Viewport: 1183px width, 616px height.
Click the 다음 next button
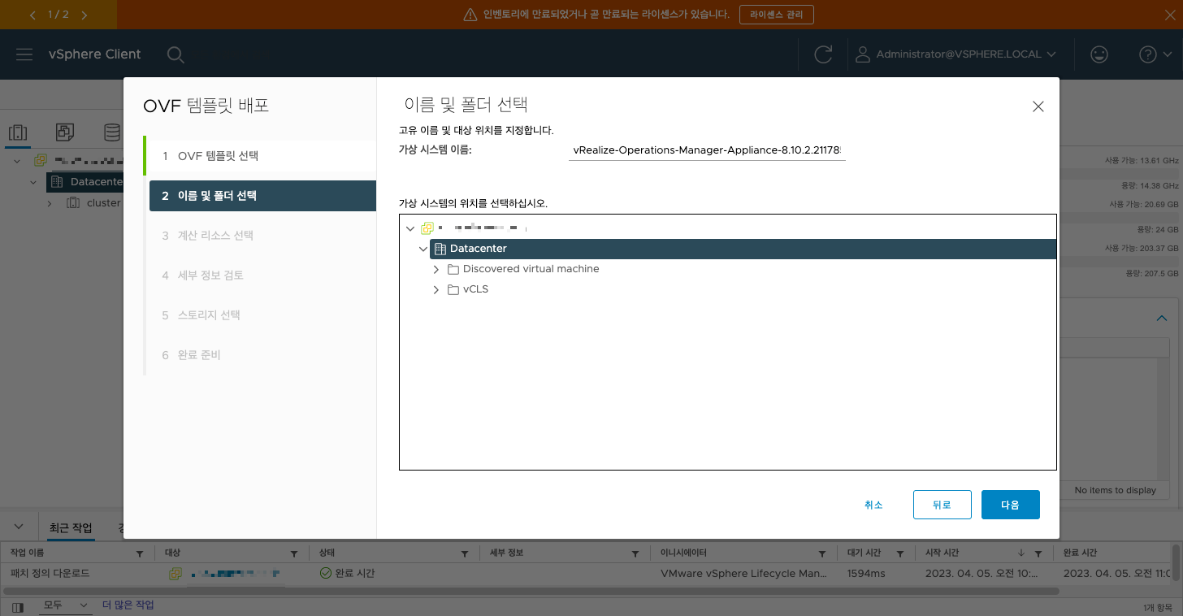click(1010, 505)
